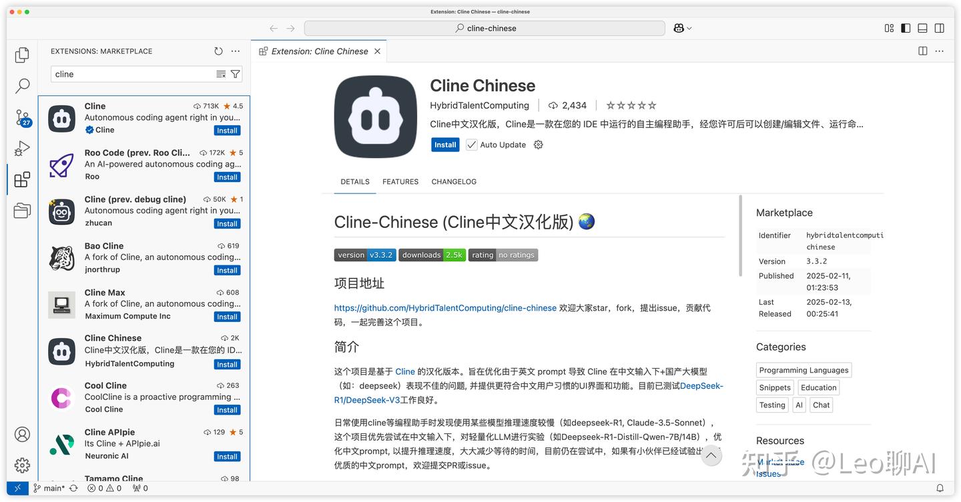The height and width of the screenshot is (502, 961).
Task: Open the Accounts icon in activity bar
Action: (22, 434)
